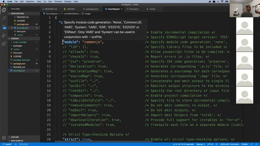Change language mode JSON with Comments
The height and width of the screenshot is (146, 260).
pyautogui.click(x=230, y=144)
